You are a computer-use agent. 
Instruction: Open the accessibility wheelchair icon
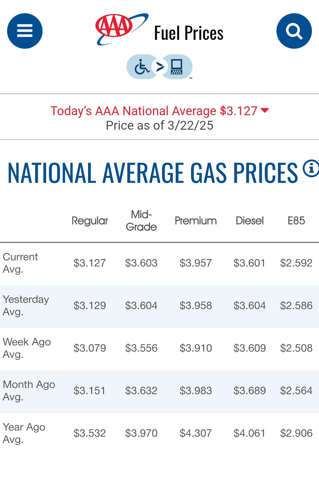[142, 67]
